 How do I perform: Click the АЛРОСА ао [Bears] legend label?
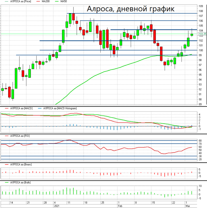pyautogui.click(x=21, y=165)
